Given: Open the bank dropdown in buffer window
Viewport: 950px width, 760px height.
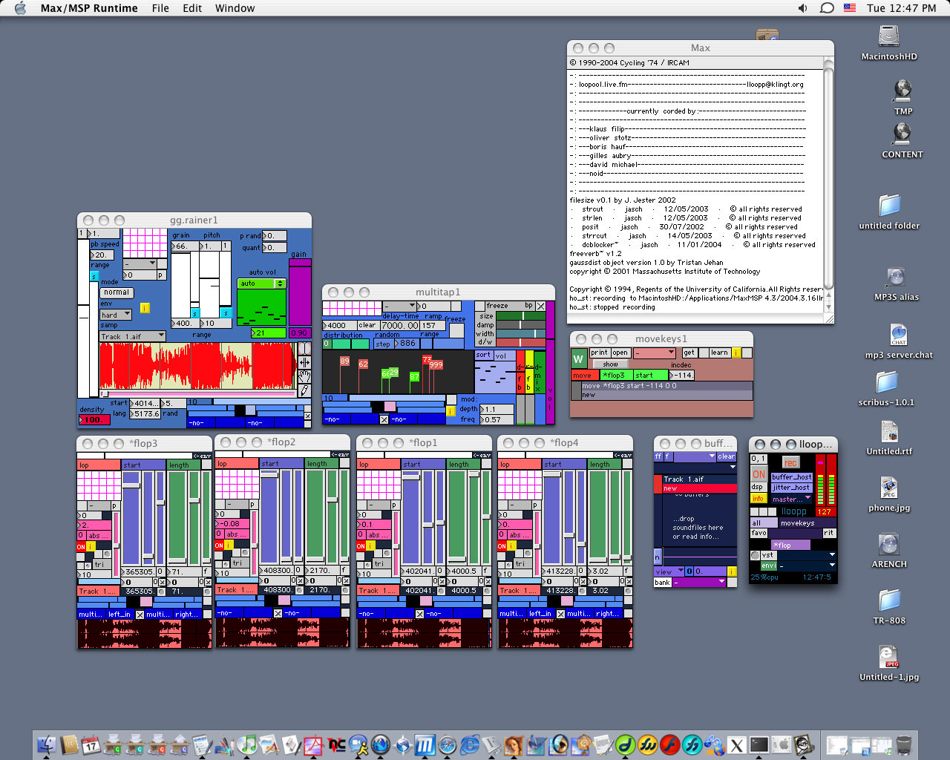Looking at the screenshot, I should [700, 582].
